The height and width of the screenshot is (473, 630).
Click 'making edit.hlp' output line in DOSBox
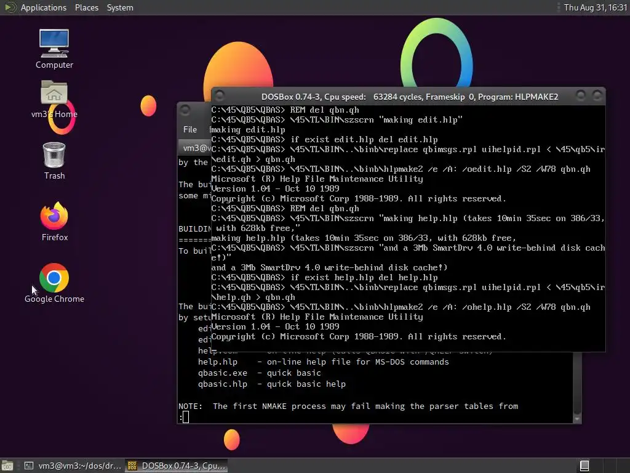[x=248, y=129]
